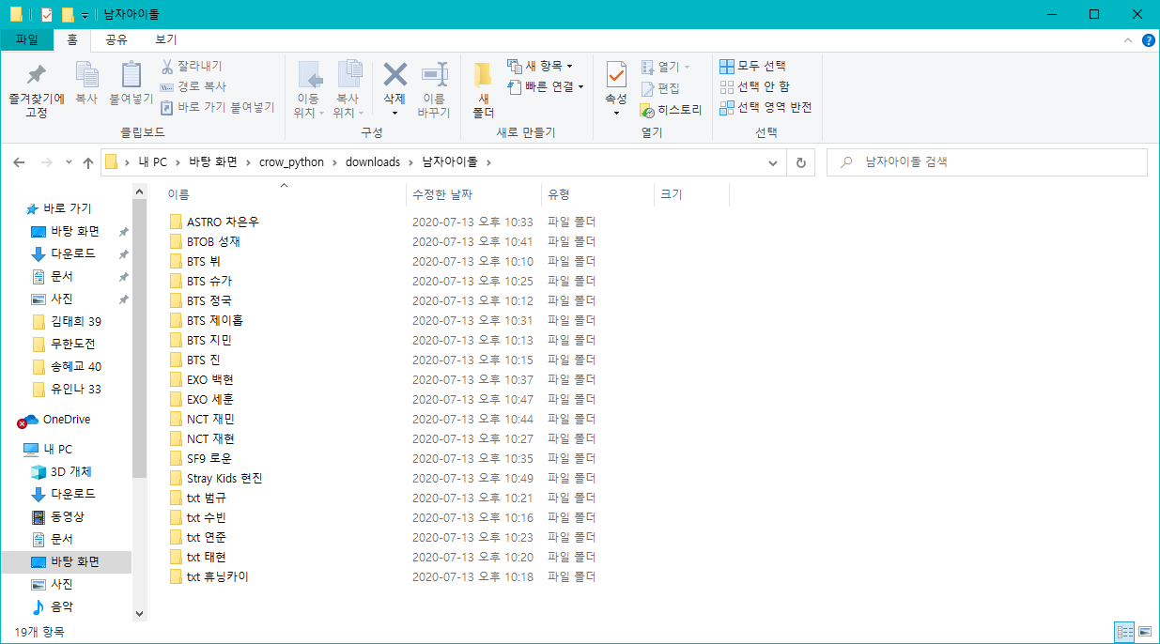The height and width of the screenshot is (644, 1160).
Task: Switch to the 홈 (Home) tab
Action: [72, 39]
